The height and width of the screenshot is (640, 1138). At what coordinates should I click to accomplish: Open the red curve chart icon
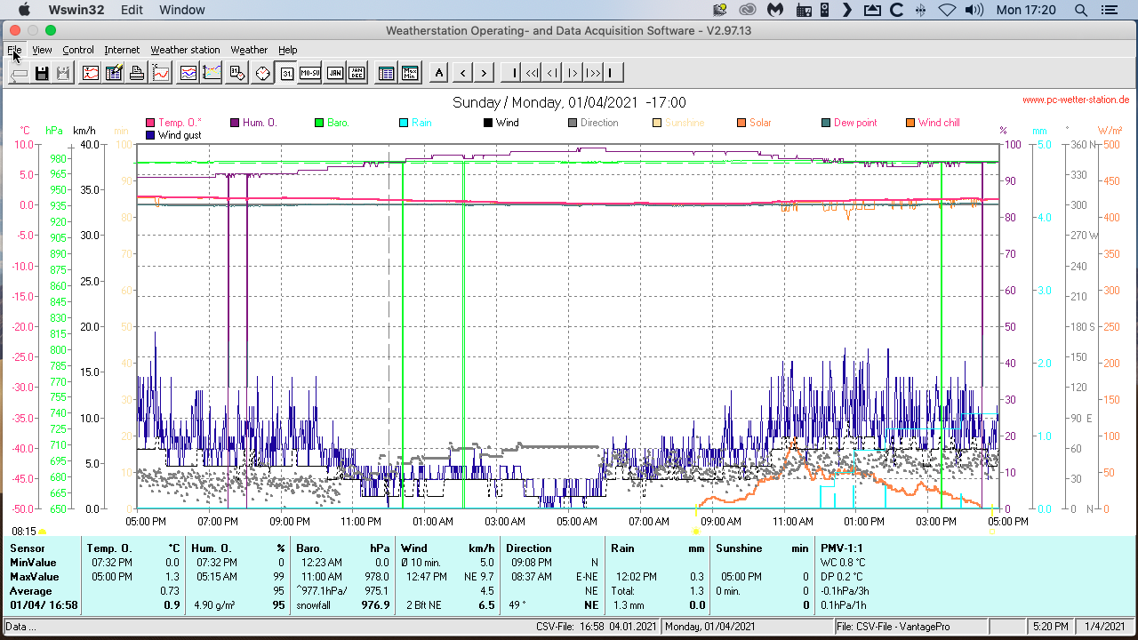point(90,73)
